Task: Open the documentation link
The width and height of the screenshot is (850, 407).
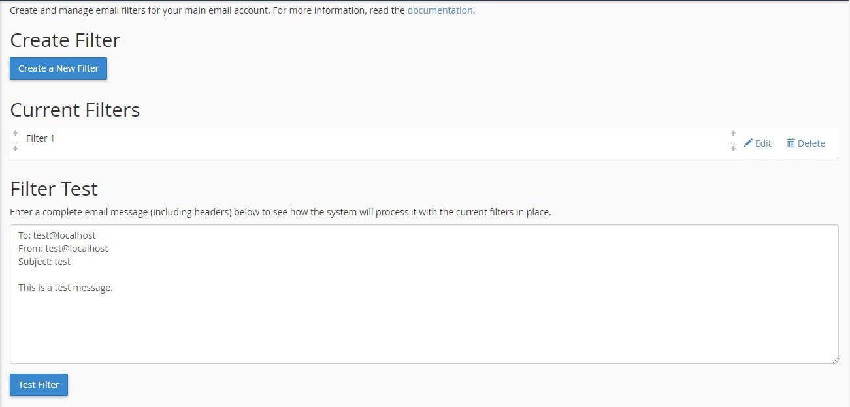Action: click(x=440, y=10)
